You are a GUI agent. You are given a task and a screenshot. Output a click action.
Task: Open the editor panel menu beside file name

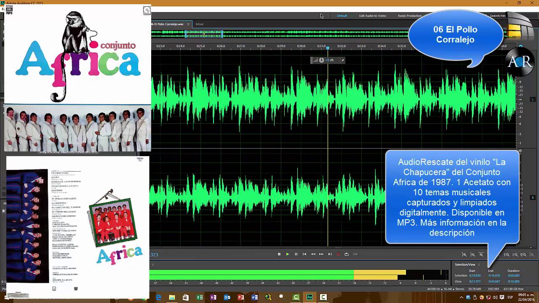188,24
